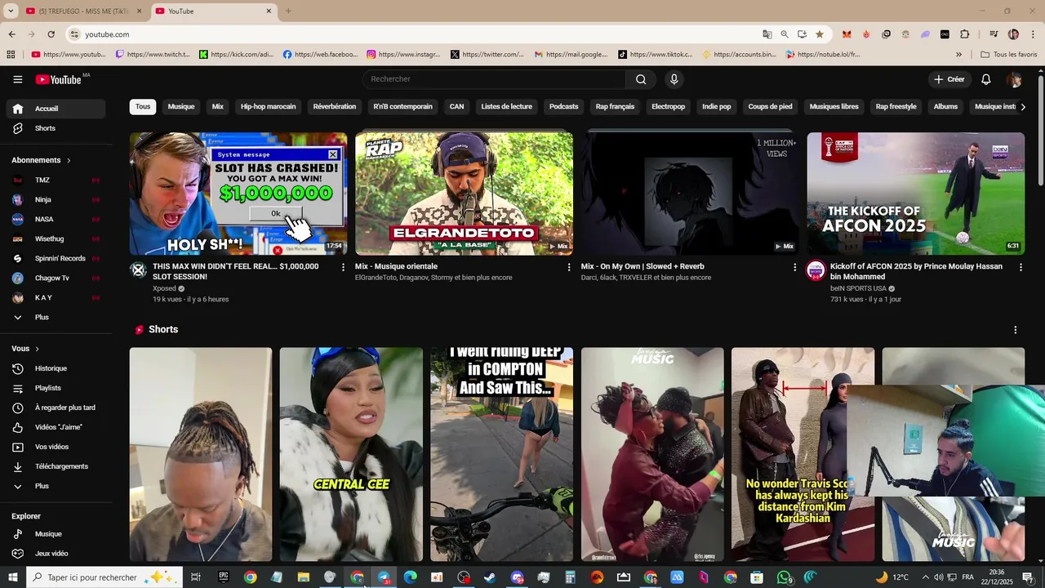Open WhatsApp from taskbar
This screenshot has height=588, width=1045.
click(x=784, y=577)
